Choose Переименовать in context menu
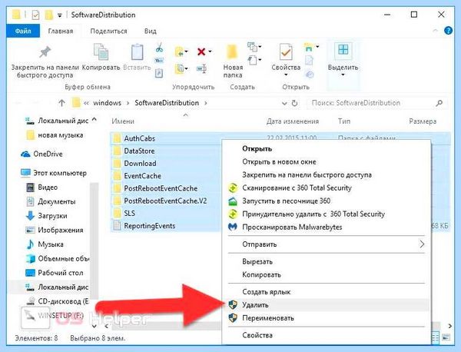Screen dimensions: 461x352 (327, 318)
